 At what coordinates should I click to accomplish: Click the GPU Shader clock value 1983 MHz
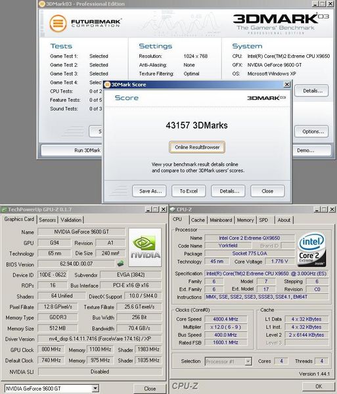pos(148,349)
